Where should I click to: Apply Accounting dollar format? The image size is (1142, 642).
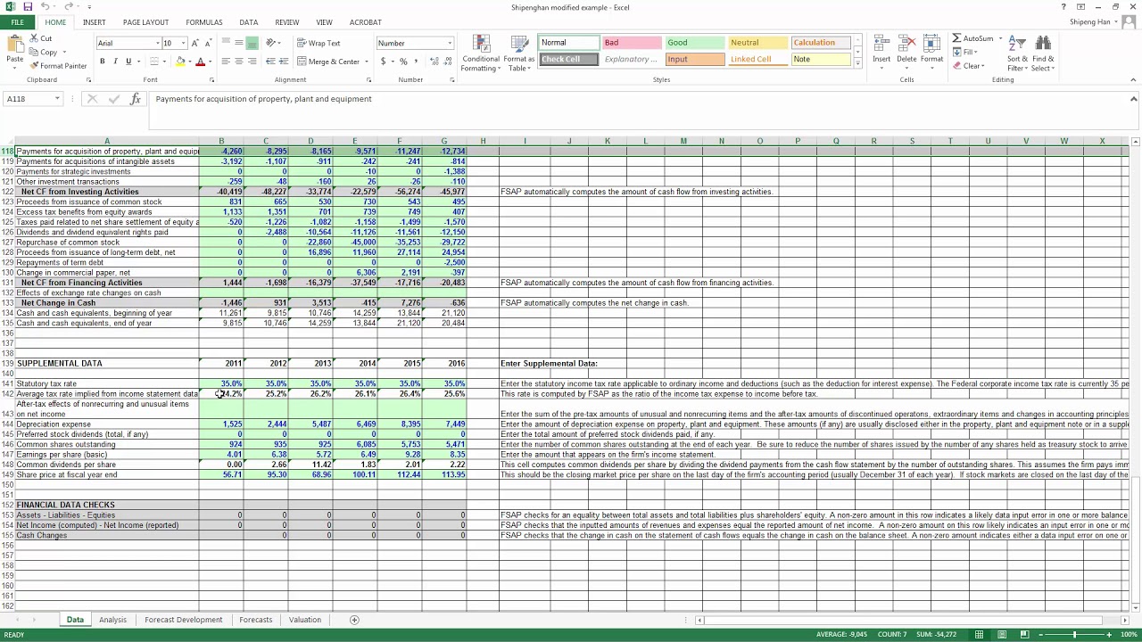click(x=384, y=62)
